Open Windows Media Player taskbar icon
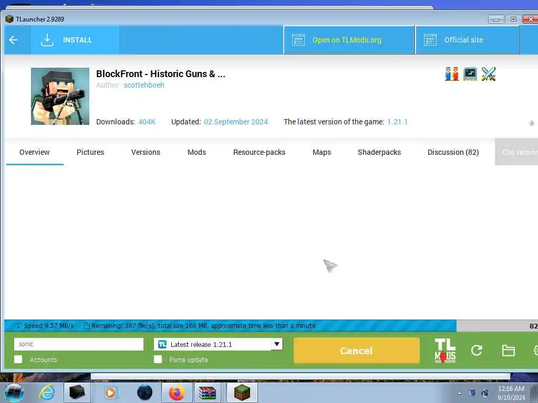Screen dimensions: 538x403 110,393
